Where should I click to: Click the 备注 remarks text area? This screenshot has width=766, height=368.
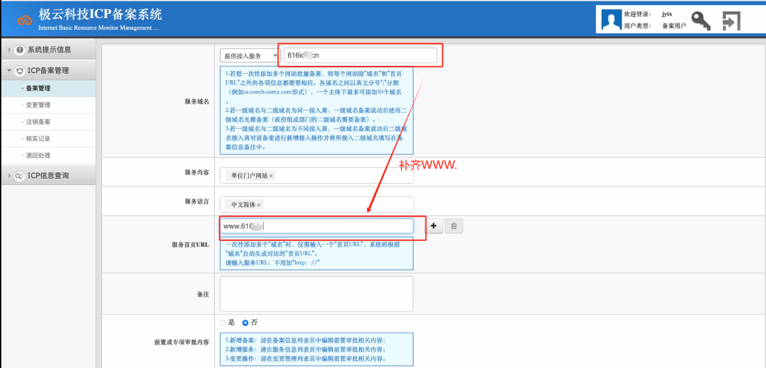coord(316,294)
